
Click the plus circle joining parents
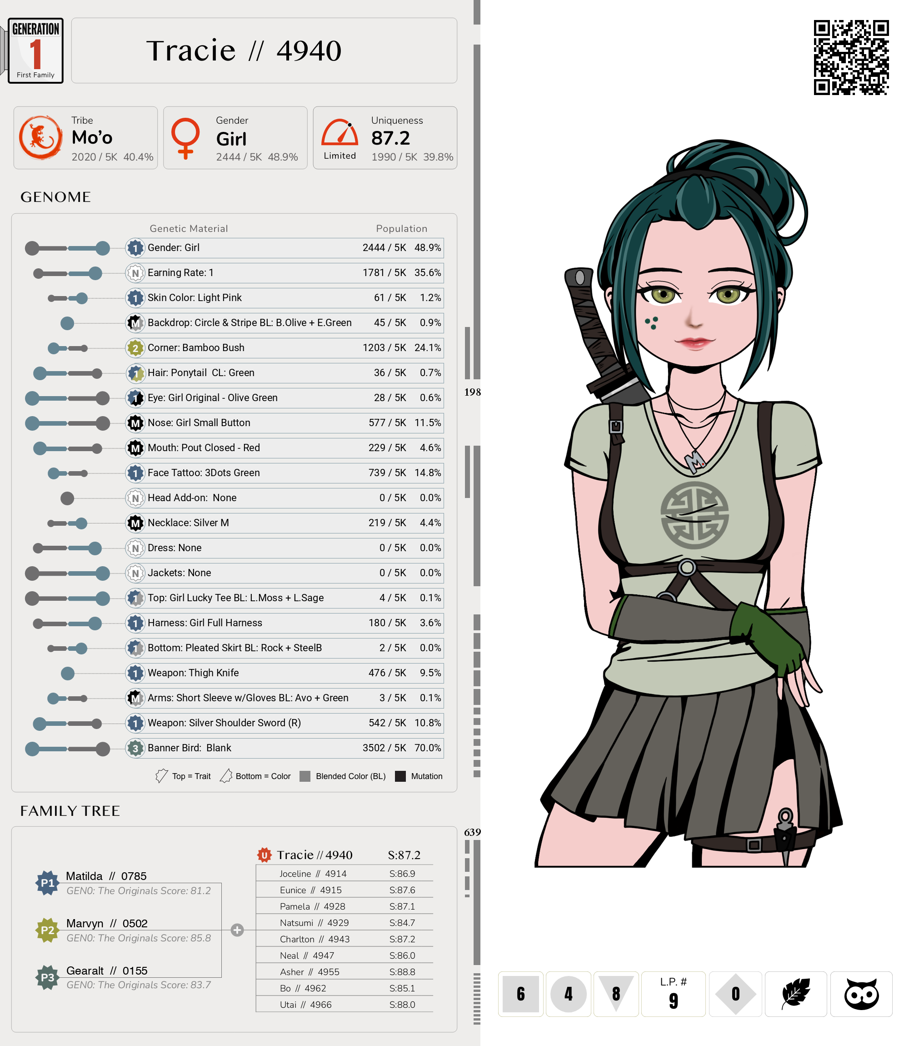pyautogui.click(x=237, y=930)
